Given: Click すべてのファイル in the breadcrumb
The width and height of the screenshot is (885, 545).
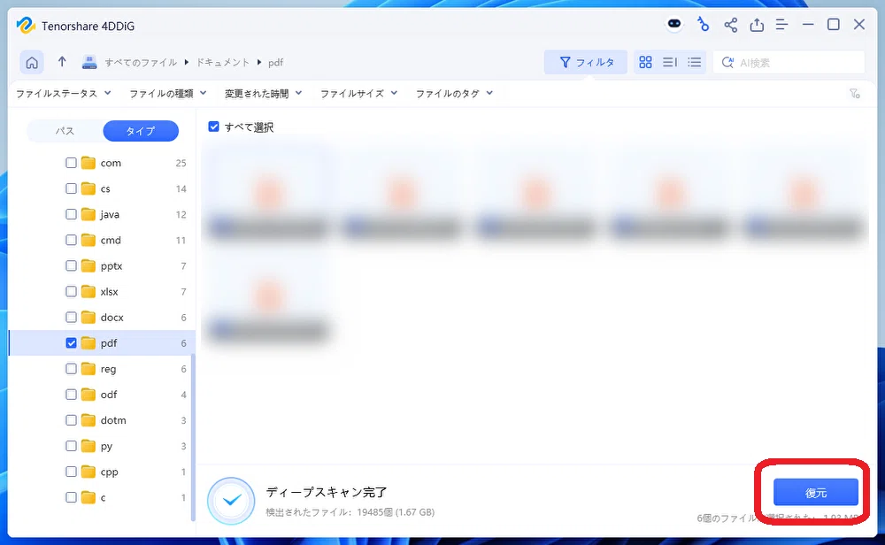Looking at the screenshot, I should pyautogui.click(x=141, y=63).
